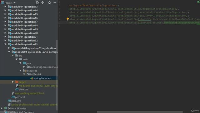This screenshot has width=200, height=113.
Task: Open spring-professional-exam-tutorial-parent file
Action: pyautogui.click(x=34, y=105)
